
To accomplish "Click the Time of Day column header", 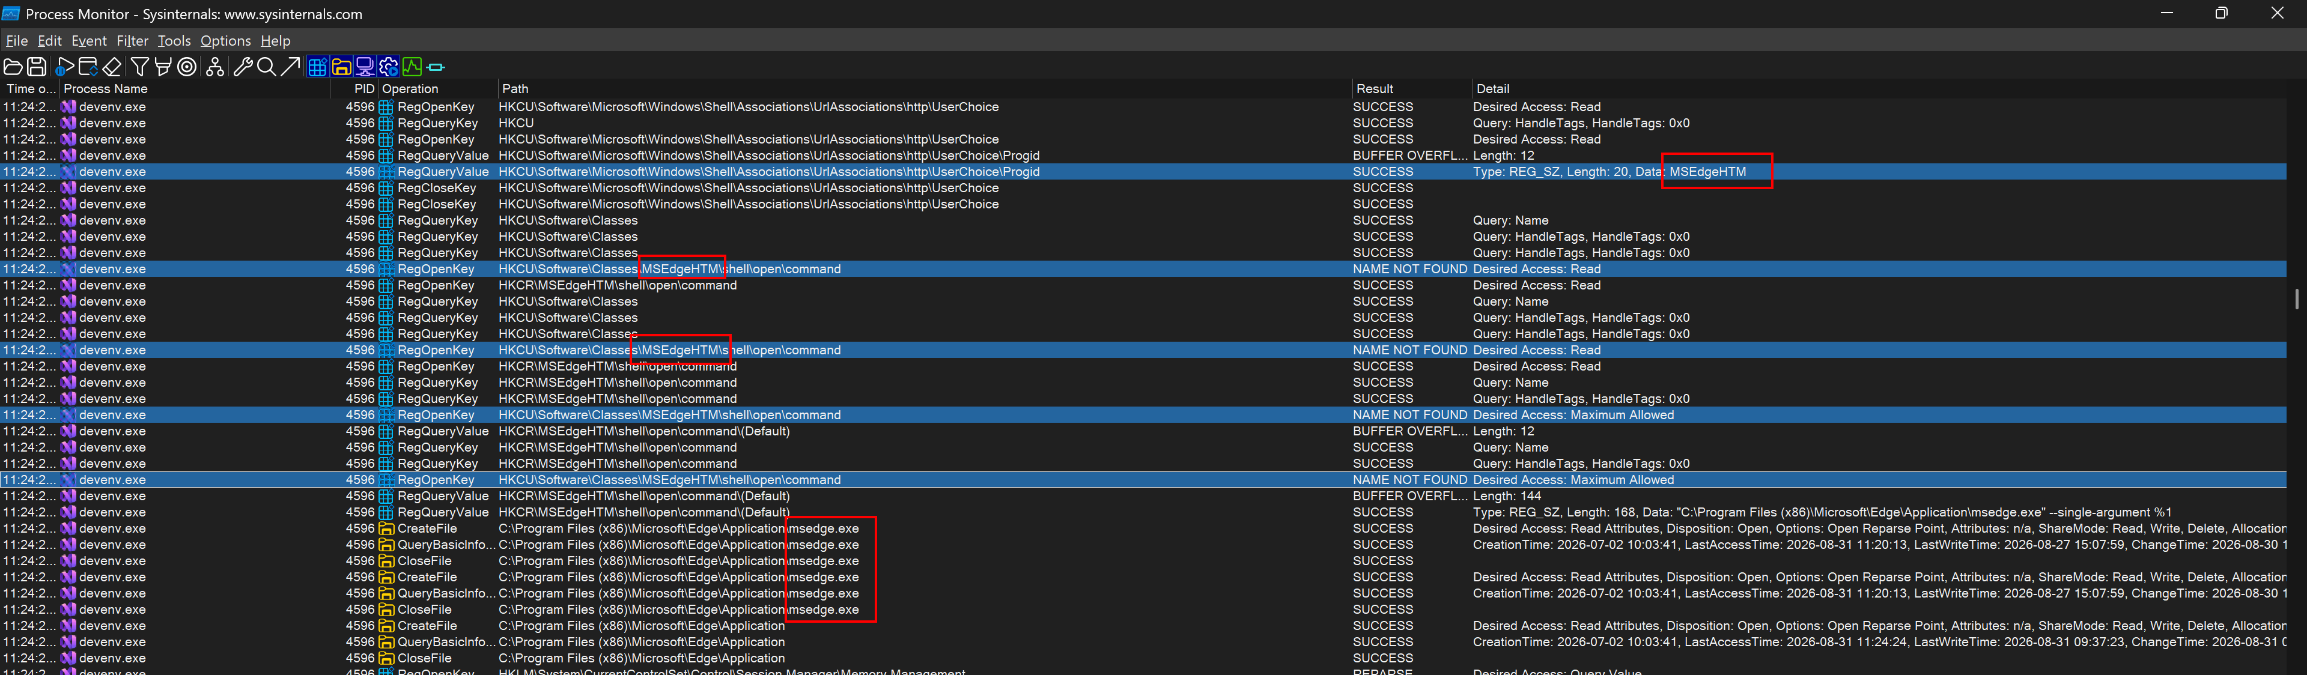I will pos(29,89).
